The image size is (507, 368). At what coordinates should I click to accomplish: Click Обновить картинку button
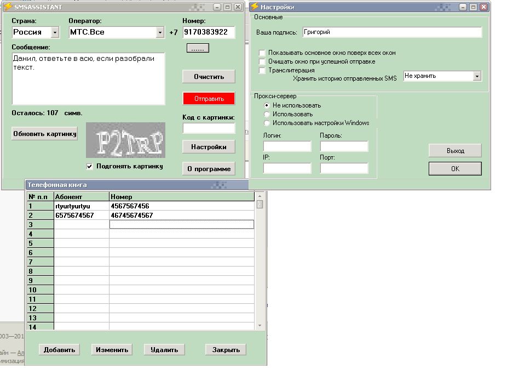click(45, 134)
